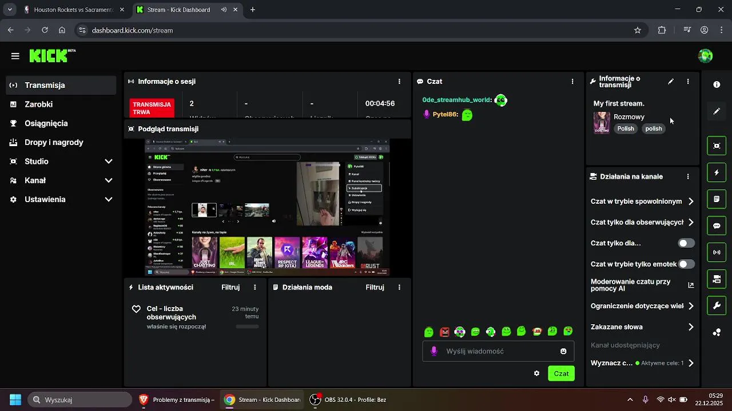
Task: Open the Czat panel three-dot menu
Action: pos(572,82)
